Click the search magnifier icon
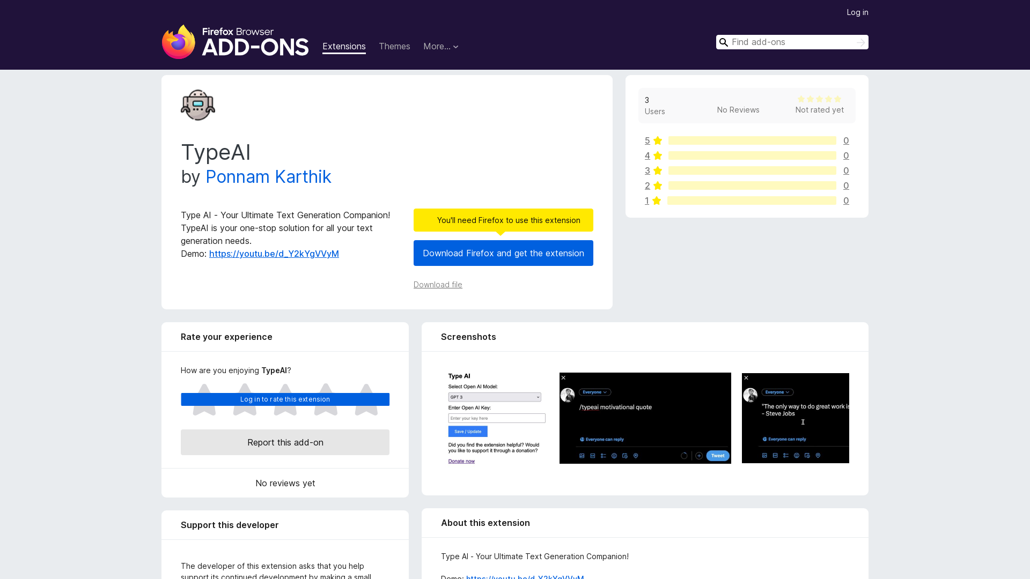Viewport: 1030px width, 579px height. tap(724, 42)
